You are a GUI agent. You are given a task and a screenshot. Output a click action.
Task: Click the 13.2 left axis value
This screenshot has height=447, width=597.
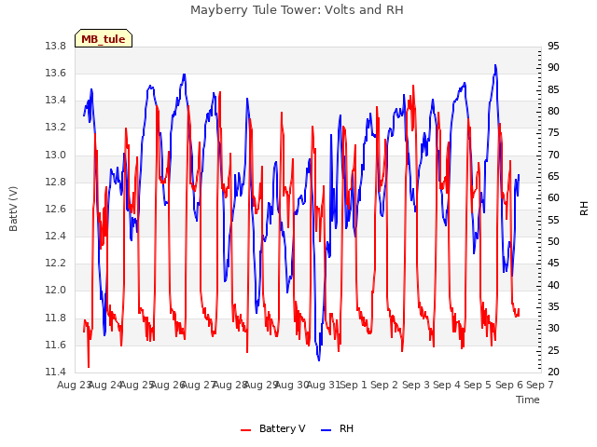56,128
